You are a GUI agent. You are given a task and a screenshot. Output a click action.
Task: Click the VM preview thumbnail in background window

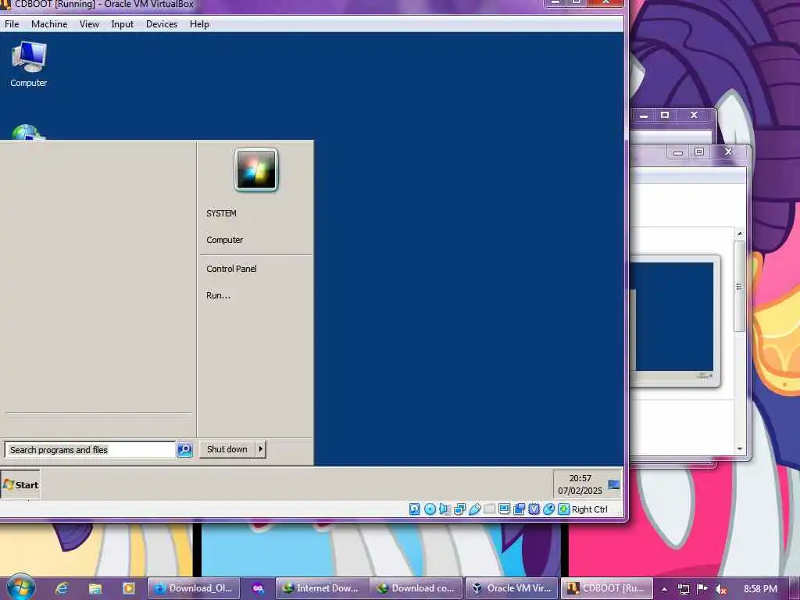(x=674, y=320)
